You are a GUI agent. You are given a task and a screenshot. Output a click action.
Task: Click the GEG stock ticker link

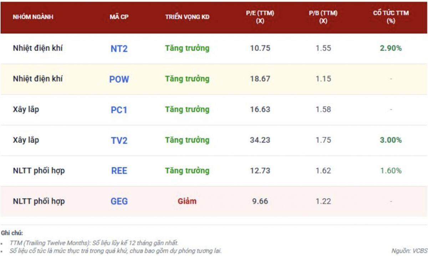[x=119, y=201]
